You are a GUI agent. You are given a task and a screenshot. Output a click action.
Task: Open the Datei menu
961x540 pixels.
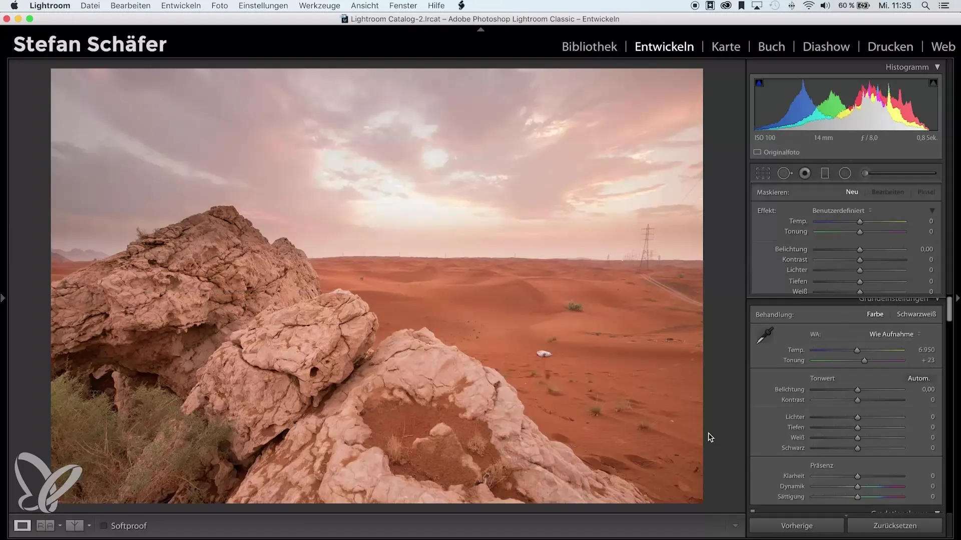tap(90, 5)
